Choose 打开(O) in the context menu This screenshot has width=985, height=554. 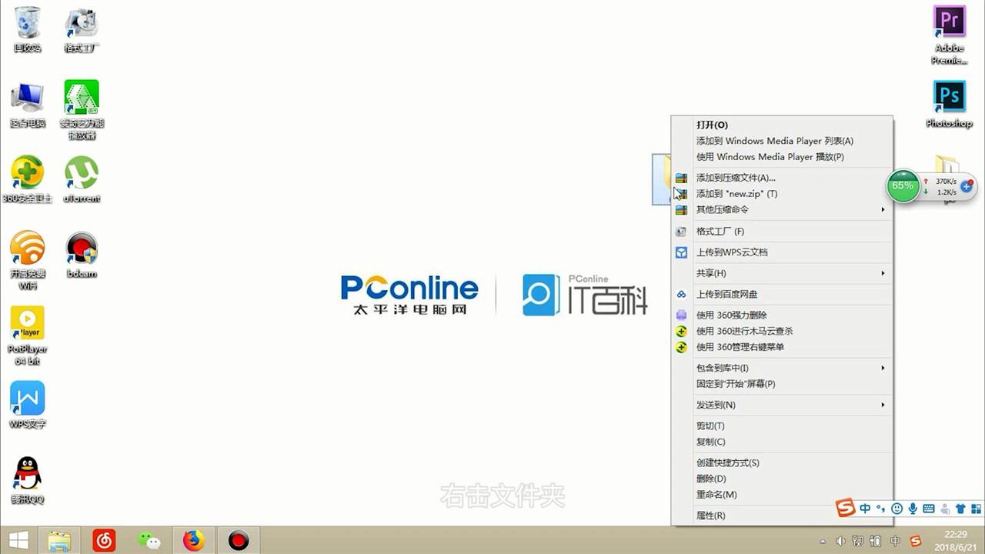782,125
